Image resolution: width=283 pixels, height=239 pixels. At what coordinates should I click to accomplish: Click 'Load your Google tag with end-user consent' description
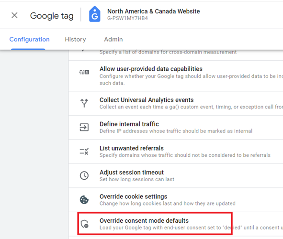(x=192, y=228)
